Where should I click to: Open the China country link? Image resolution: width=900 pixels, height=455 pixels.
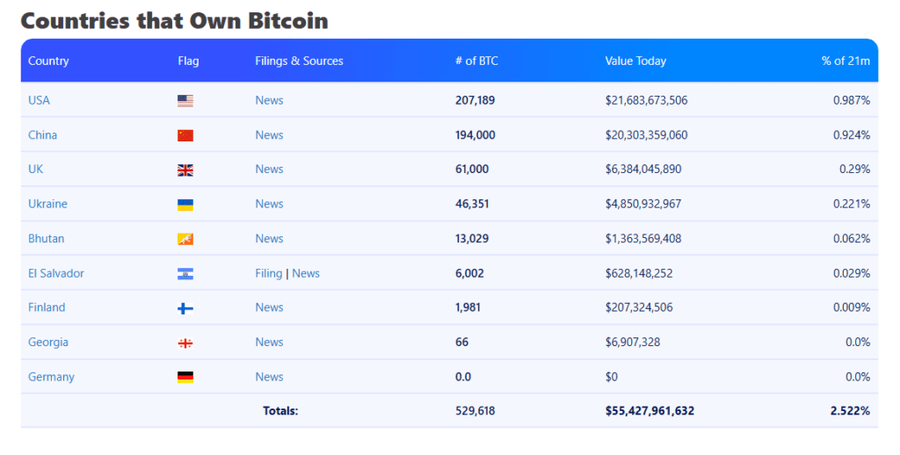click(42, 135)
